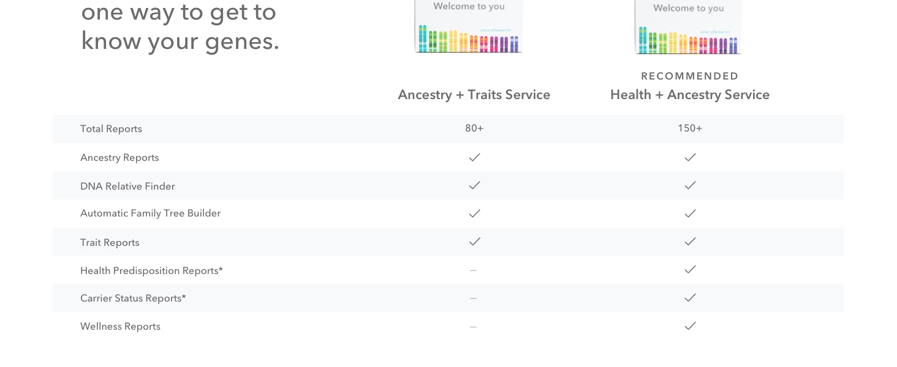Click Ancestry Reports checkmark under Health + Ancestry

[x=690, y=157]
